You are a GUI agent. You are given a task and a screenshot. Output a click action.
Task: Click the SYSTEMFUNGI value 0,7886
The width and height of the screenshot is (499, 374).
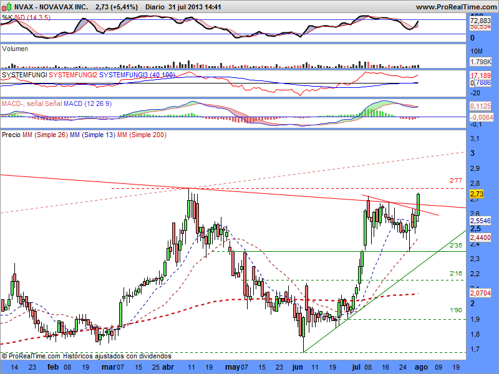[x=480, y=83]
